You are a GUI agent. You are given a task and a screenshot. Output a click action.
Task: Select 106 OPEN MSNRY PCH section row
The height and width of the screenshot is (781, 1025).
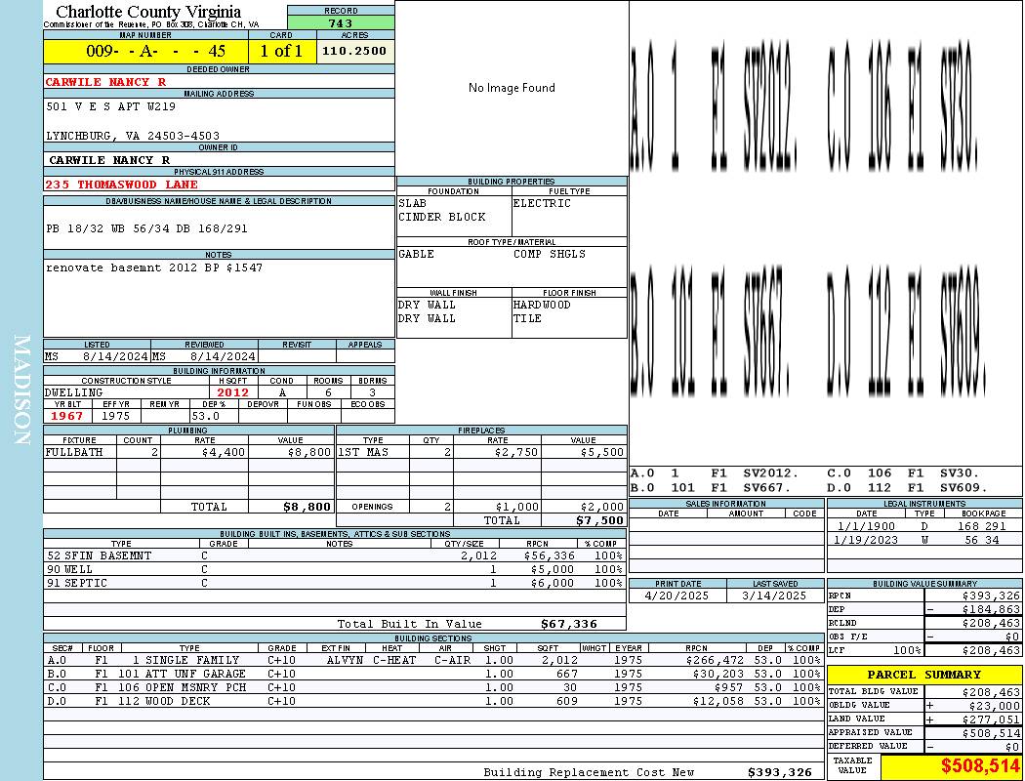click(x=433, y=687)
